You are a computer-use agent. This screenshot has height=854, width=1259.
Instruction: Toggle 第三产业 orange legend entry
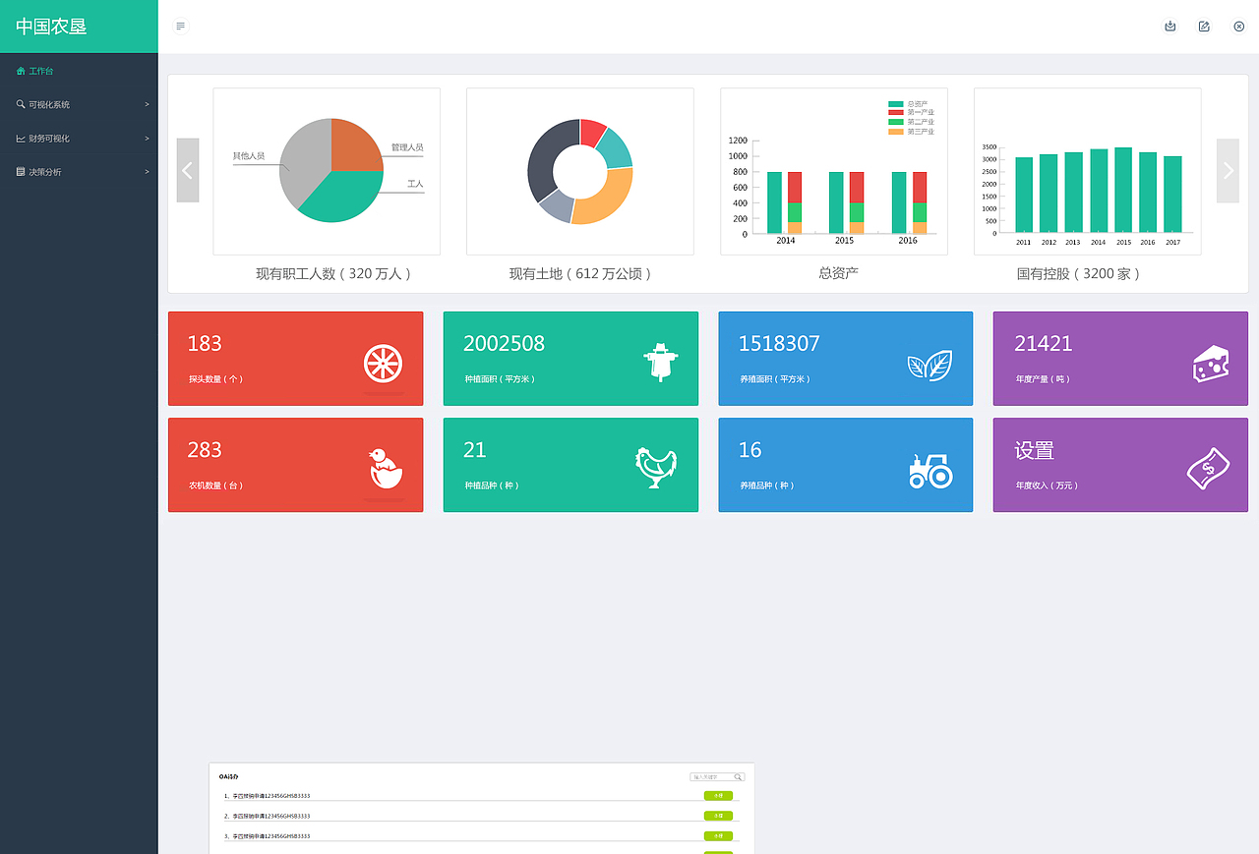click(912, 131)
